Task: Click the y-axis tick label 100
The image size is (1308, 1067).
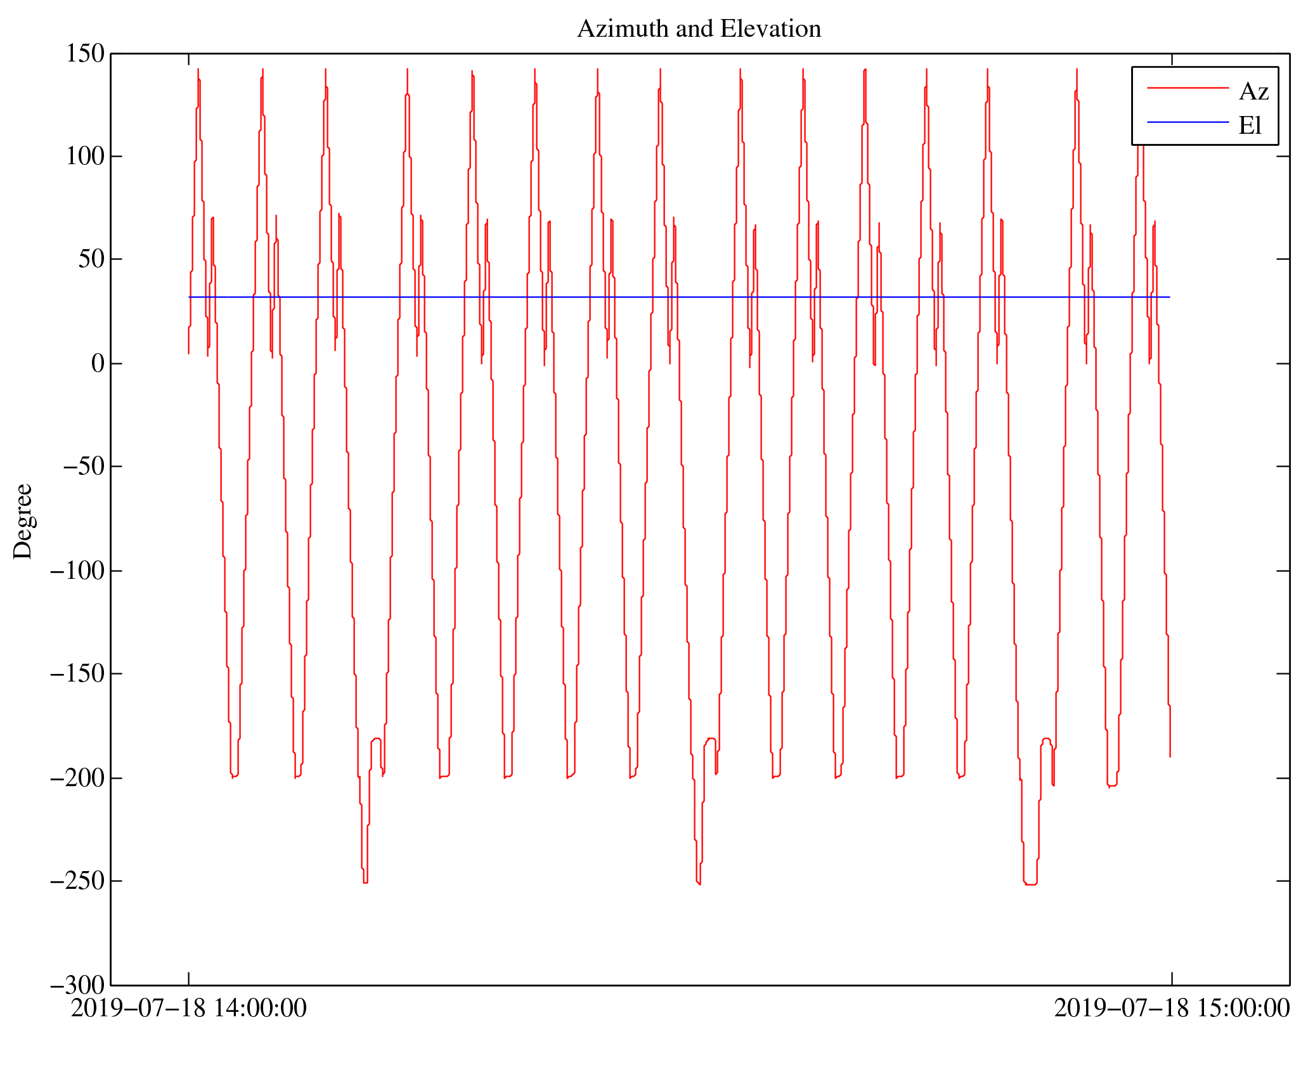Action: point(85,157)
